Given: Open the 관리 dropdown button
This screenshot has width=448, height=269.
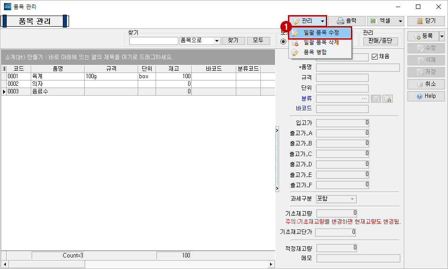Looking at the screenshot, I should click(308, 21).
